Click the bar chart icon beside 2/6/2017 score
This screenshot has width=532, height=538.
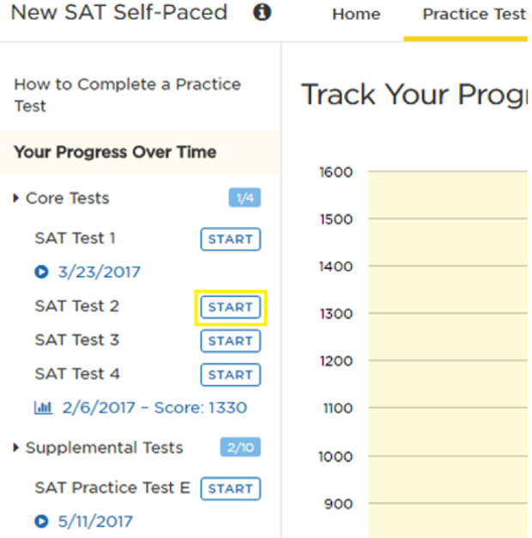pyautogui.click(x=43, y=408)
